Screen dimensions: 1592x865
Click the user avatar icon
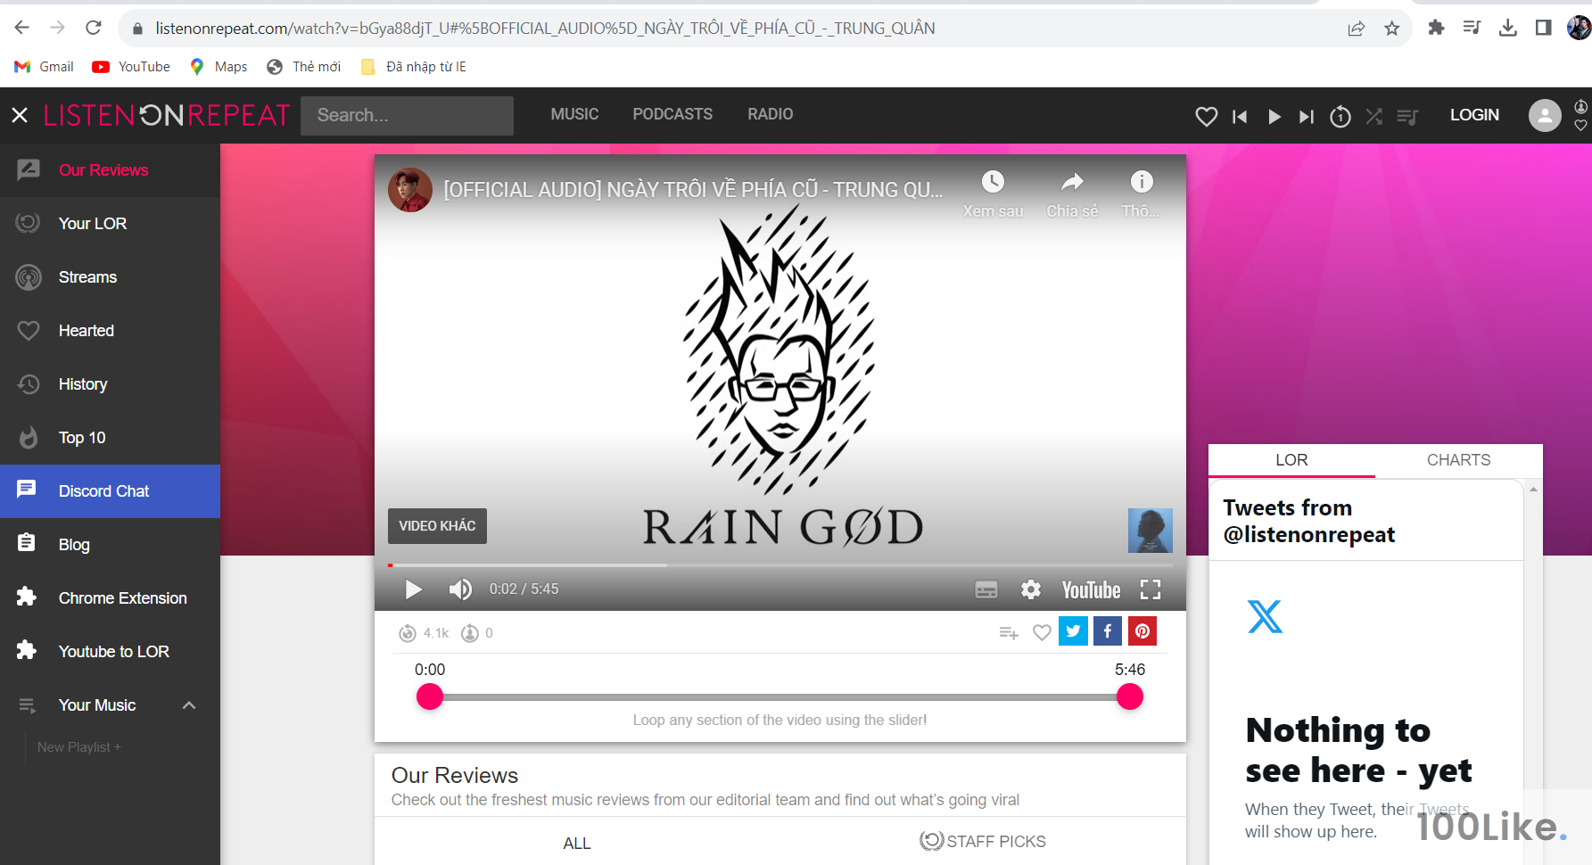(1545, 115)
